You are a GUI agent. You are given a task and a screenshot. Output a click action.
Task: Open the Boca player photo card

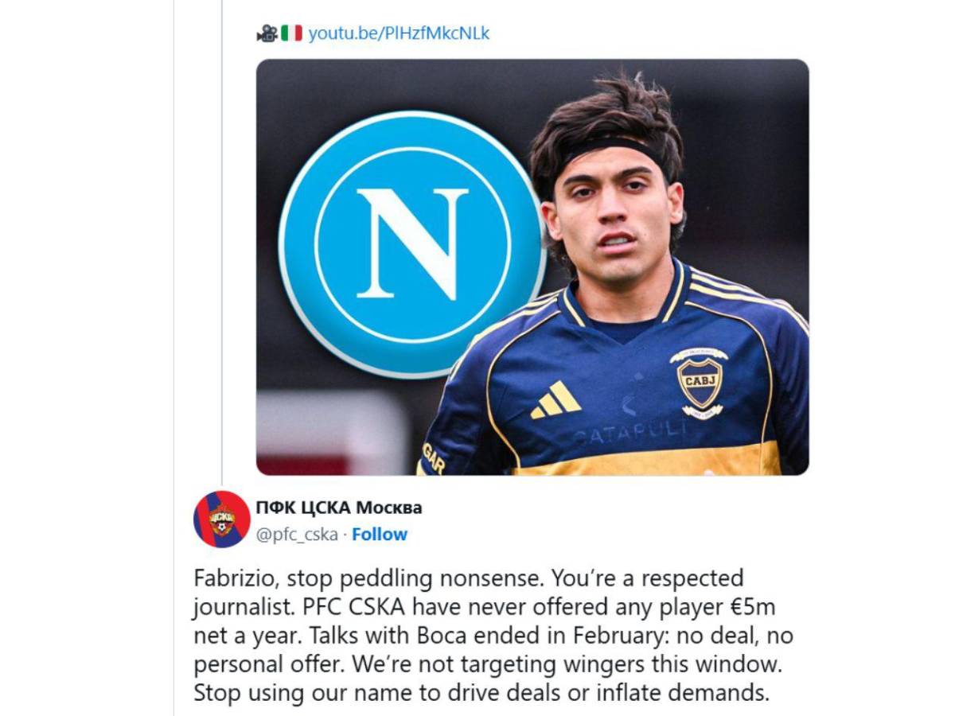(532, 267)
